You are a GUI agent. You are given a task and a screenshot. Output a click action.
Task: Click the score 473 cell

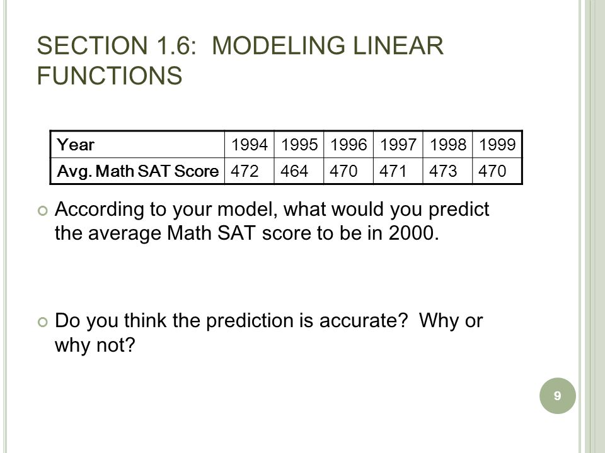click(x=447, y=171)
